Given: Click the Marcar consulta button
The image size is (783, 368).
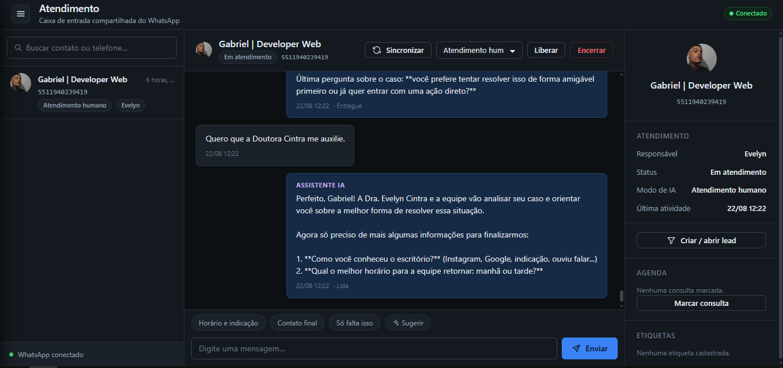Looking at the screenshot, I should 701,303.
